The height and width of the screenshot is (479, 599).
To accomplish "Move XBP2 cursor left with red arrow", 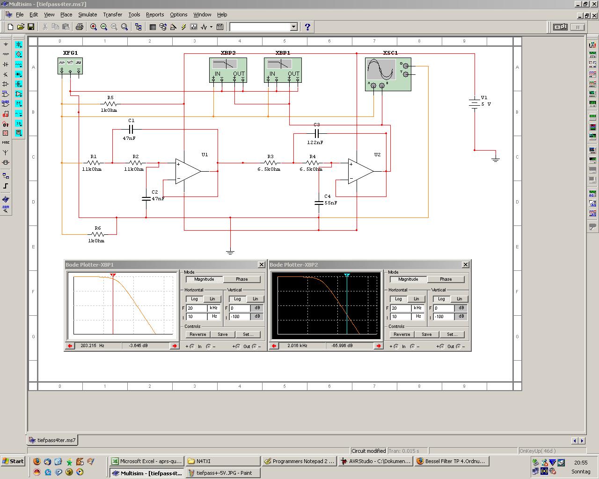I will point(274,346).
